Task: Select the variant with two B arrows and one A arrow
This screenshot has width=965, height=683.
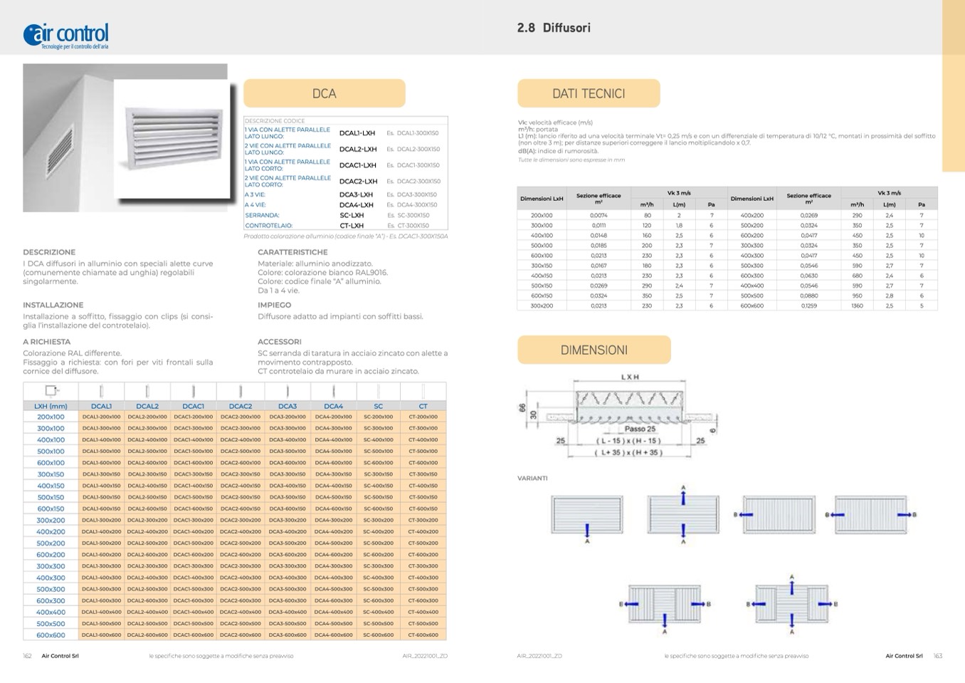Action: click(665, 605)
